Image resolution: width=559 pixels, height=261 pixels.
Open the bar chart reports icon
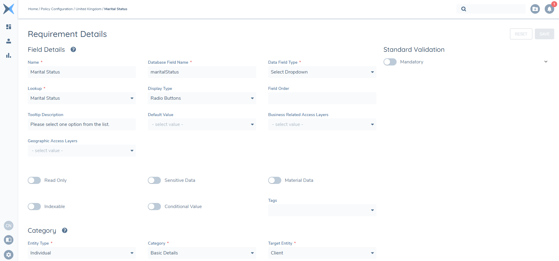[9, 55]
